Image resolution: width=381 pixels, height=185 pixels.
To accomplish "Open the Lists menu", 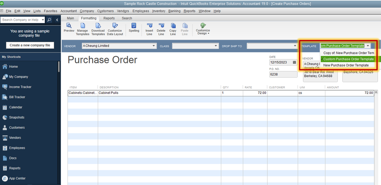I will [x=37, y=11].
